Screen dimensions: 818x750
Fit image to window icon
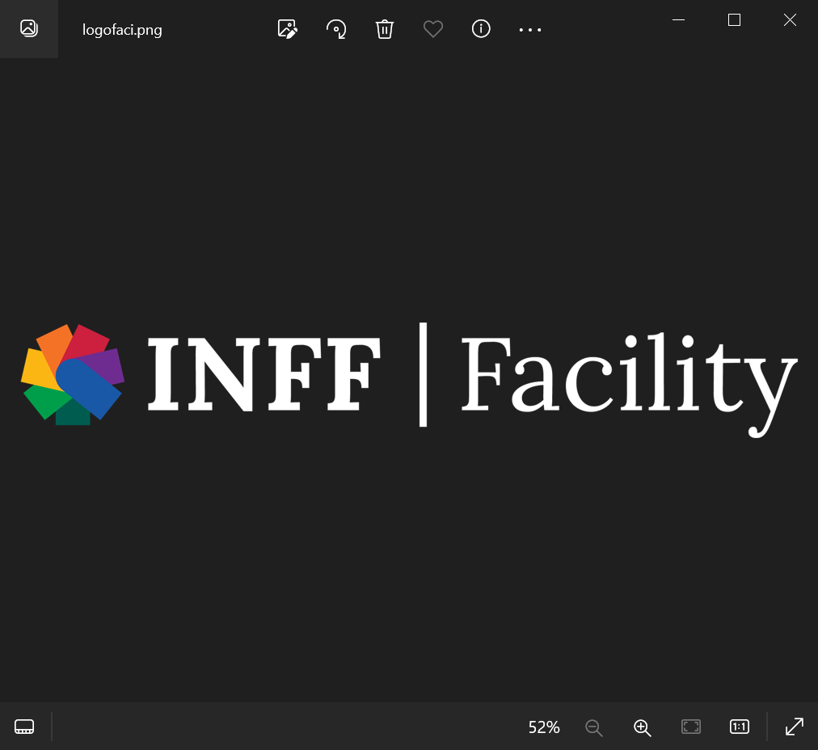click(691, 727)
